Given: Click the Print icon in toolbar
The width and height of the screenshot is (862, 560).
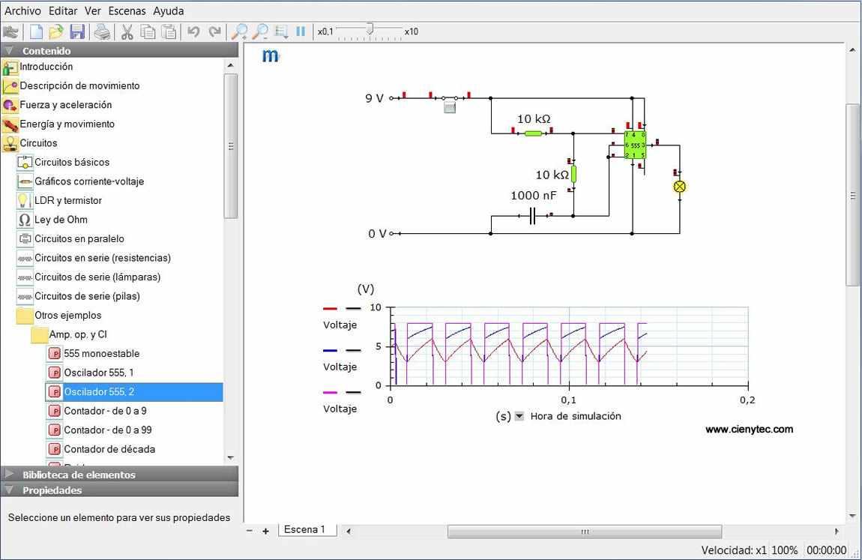Looking at the screenshot, I should [x=102, y=31].
